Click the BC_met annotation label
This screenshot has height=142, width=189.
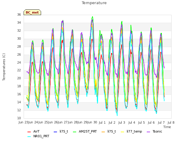(x=32, y=12)
